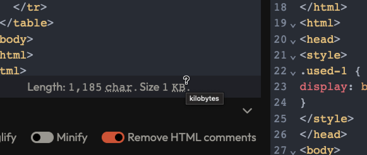The height and width of the screenshot is (155, 367).
Task: Place cursor on the </tr> line
Action: [30, 7]
